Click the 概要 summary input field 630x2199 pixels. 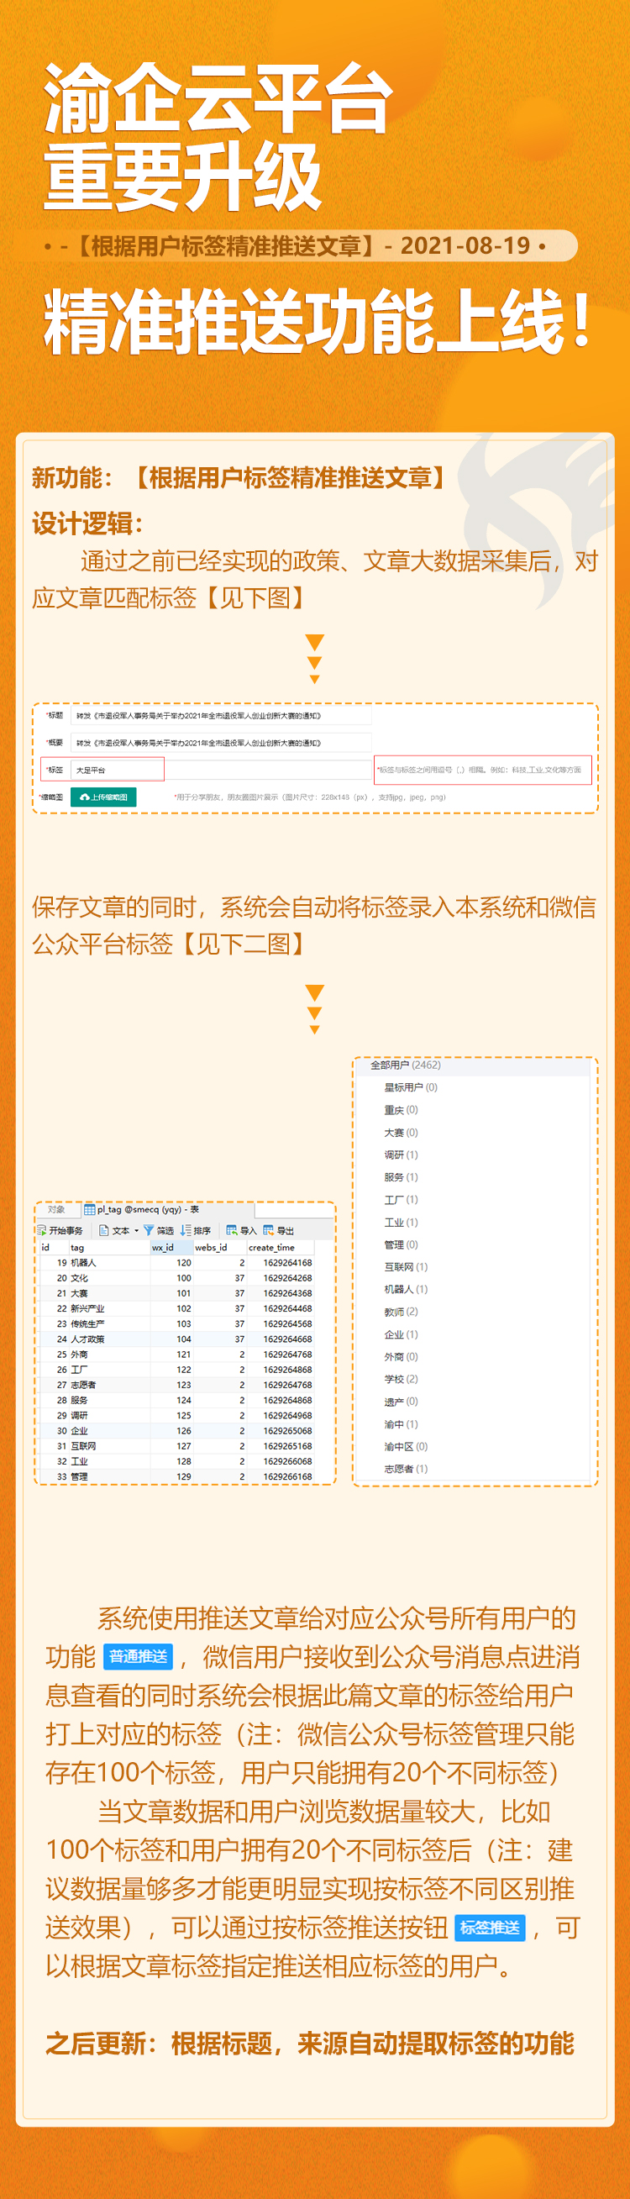[x=221, y=743]
